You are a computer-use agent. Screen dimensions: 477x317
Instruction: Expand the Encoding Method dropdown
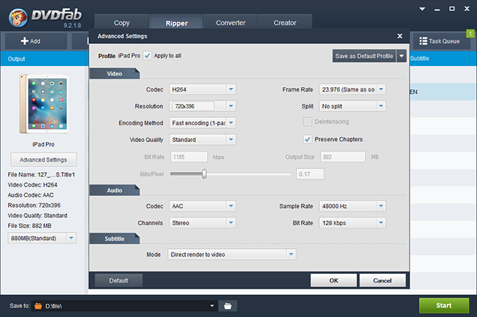coord(231,123)
